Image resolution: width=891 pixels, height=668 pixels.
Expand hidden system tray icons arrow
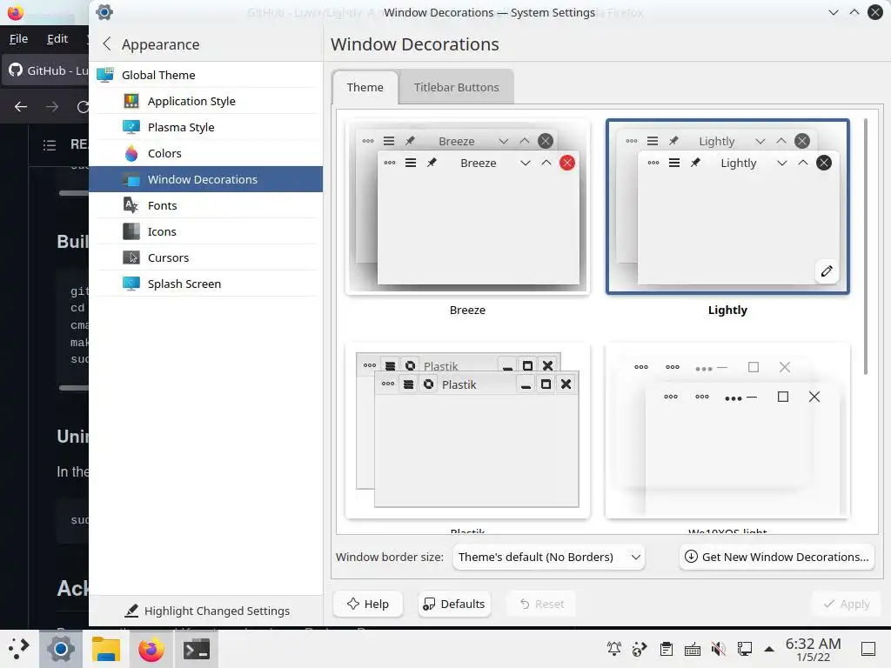769,649
